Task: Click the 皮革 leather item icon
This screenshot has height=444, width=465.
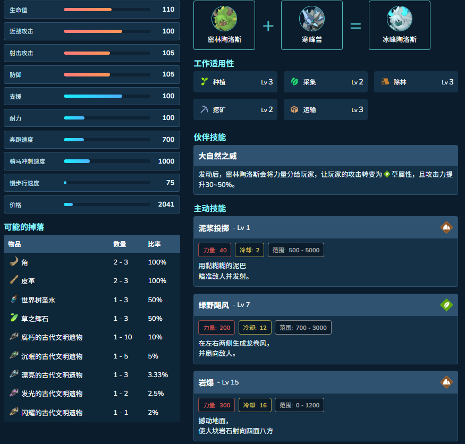Action: [14, 280]
